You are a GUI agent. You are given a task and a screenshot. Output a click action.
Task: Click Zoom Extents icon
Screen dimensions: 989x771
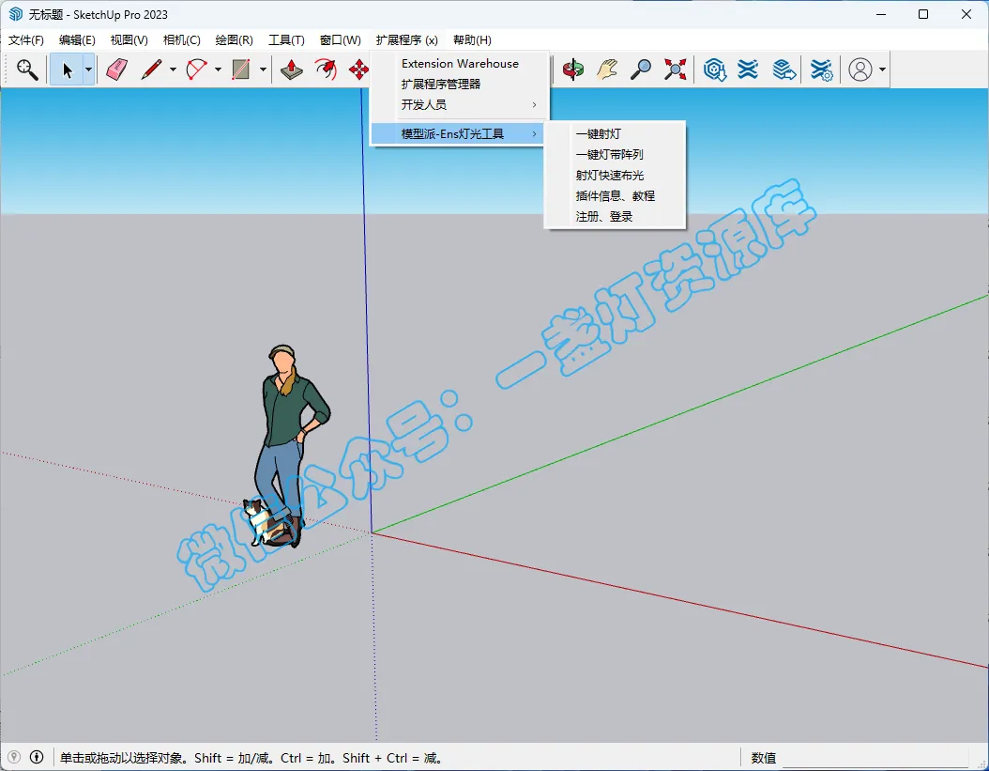click(x=675, y=69)
